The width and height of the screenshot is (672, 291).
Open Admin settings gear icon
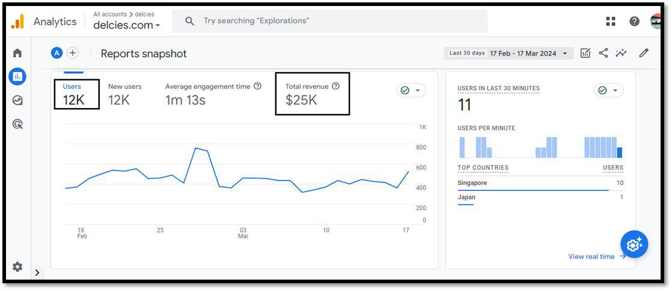(x=17, y=266)
